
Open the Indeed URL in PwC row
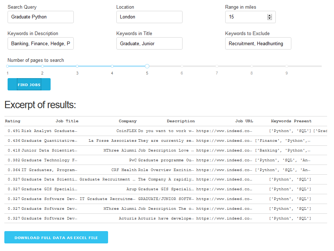(x=224, y=160)
